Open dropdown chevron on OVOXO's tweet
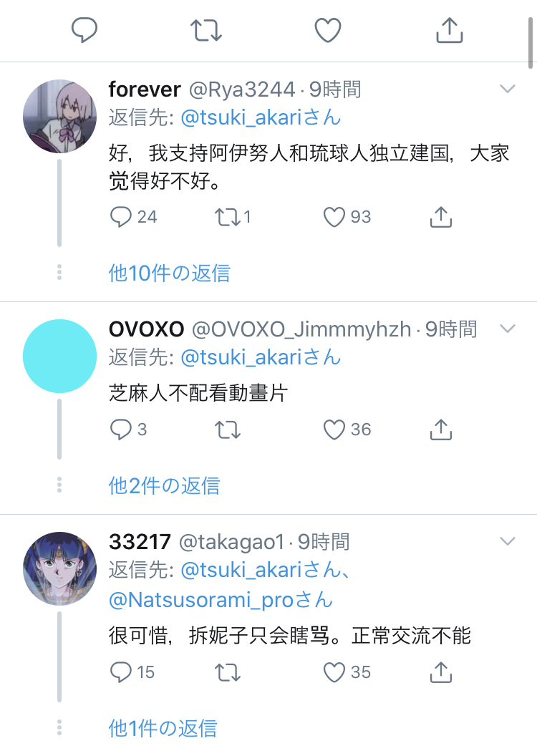The height and width of the screenshot is (756, 537). pyautogui.click(x=508, y=329)
